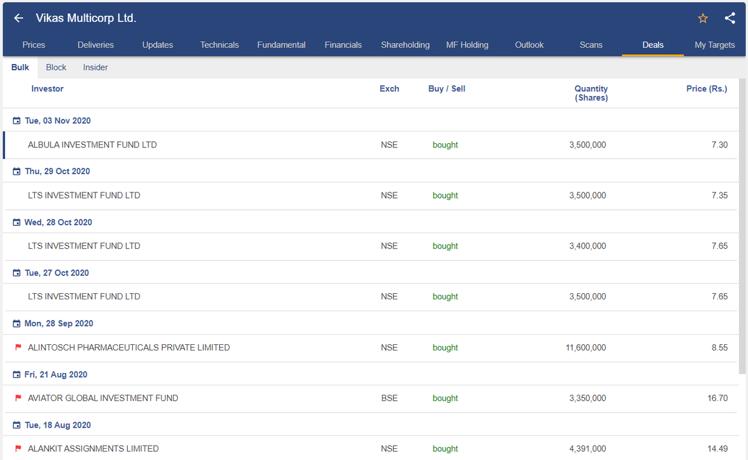Show Insider deals sub-tab
The height and width of the screenshot is (460, 748).
[95, 67]
